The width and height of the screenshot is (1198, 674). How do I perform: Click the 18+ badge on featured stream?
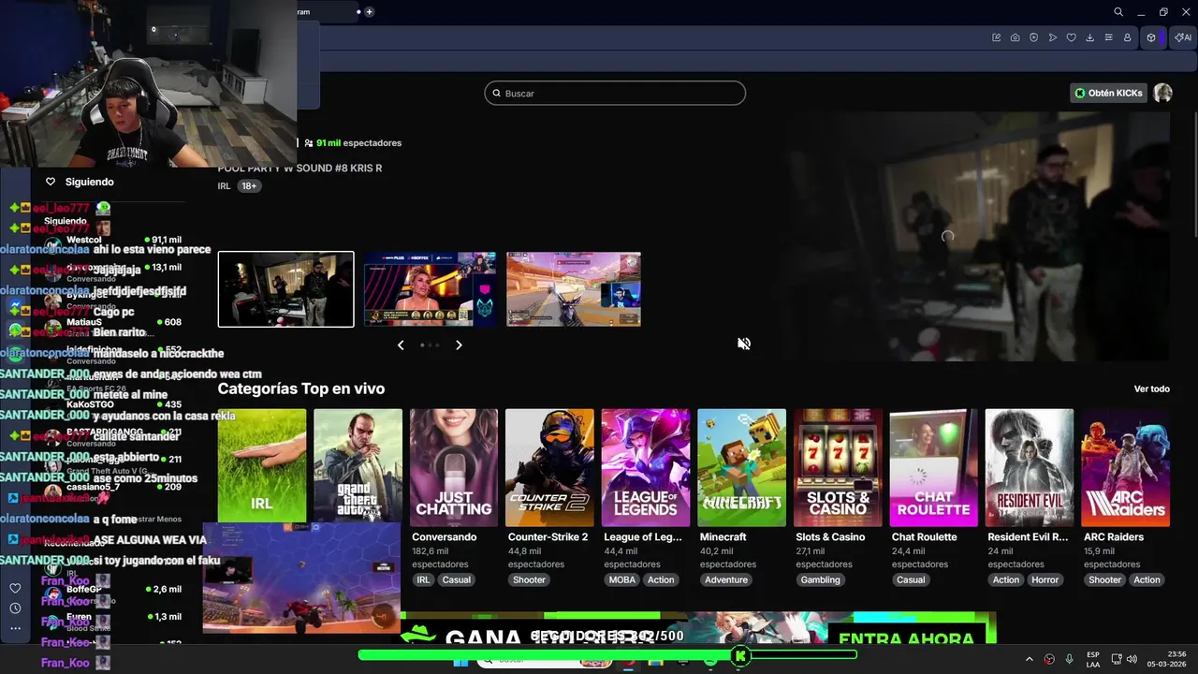click(249, 186)
